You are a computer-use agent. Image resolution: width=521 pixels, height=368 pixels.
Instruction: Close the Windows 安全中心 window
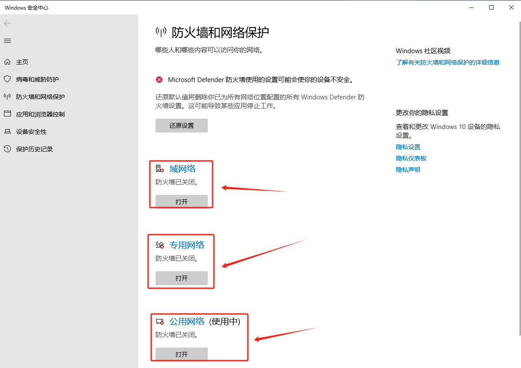[x=511, y=7]
